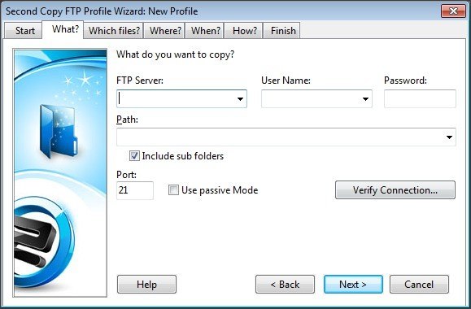The height and width of the screenshot is (309, 471).
Task: Click the Port number field
Action: [x=135, y=190]
